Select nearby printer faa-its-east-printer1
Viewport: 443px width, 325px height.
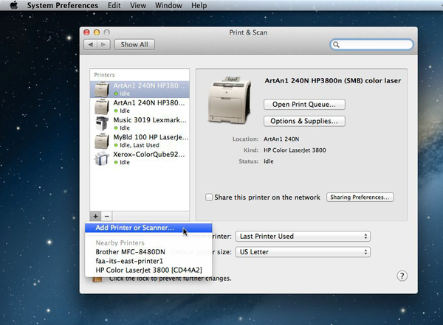(x=129, y=261)
